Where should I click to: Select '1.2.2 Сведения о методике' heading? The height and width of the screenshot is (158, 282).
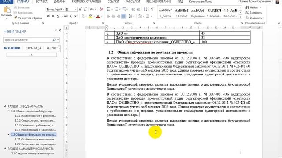click(35, 144)
